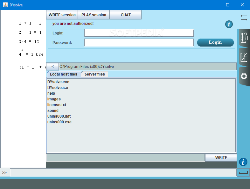
Task: Minimize the DYsolve window
Action: [213, 5]
